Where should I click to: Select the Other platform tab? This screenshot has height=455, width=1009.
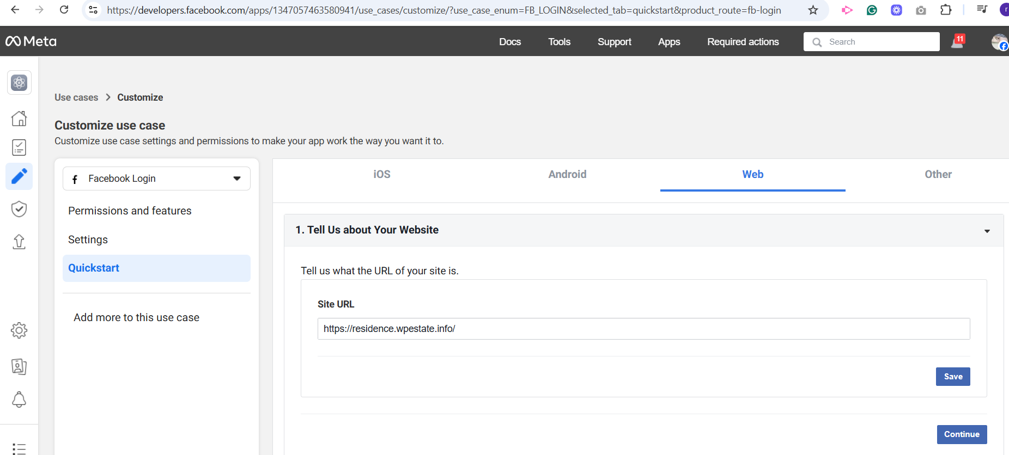938,175
